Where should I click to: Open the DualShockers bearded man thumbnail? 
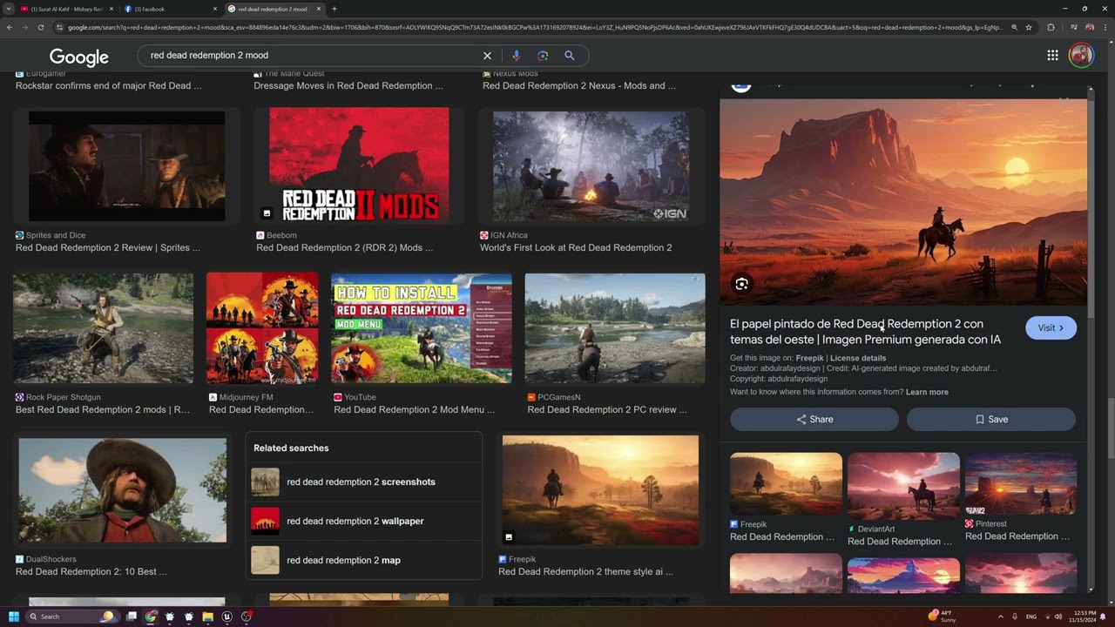(122, 490)
